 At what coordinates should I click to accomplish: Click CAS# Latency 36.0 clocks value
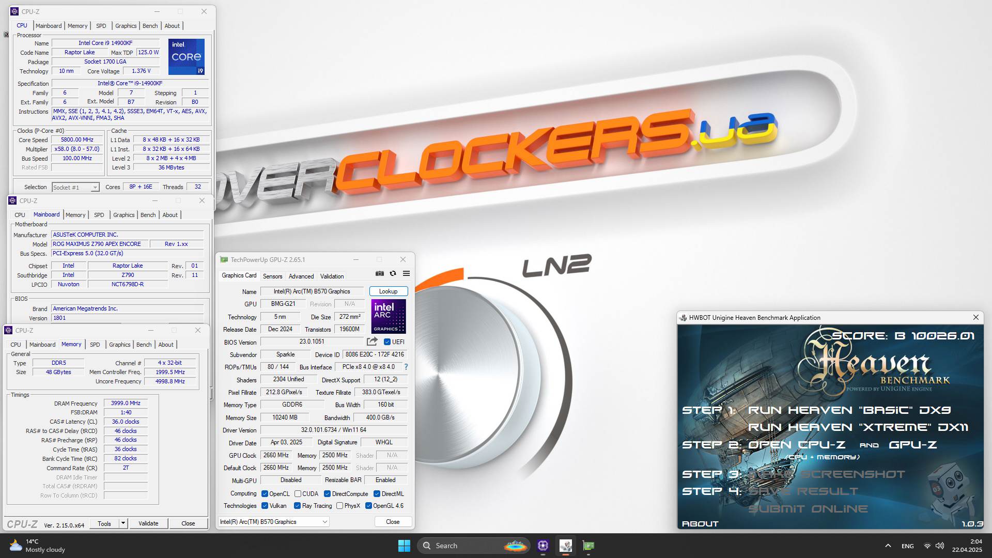[x=126, y=422]
